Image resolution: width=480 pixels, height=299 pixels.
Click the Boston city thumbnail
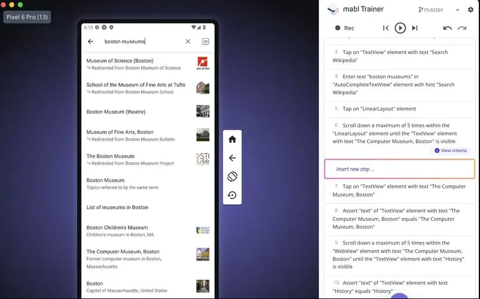coord(202,286)
